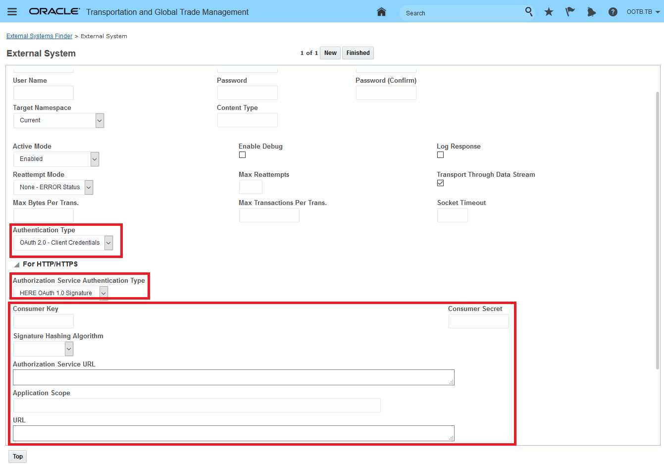Follow the External Systems Finder link

point(39,36)
